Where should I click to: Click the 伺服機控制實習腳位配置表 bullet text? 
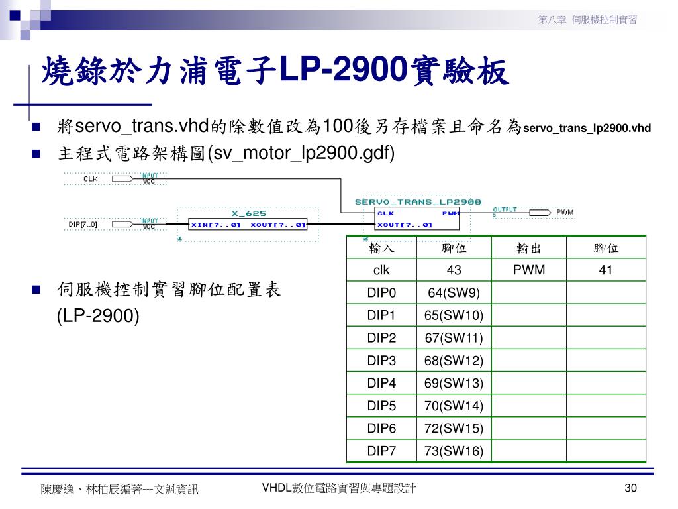169,290
